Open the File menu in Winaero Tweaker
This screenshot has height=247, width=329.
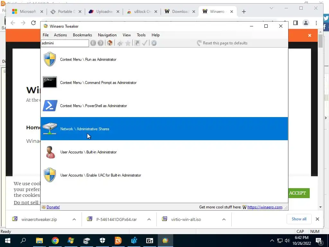(46, 35)
